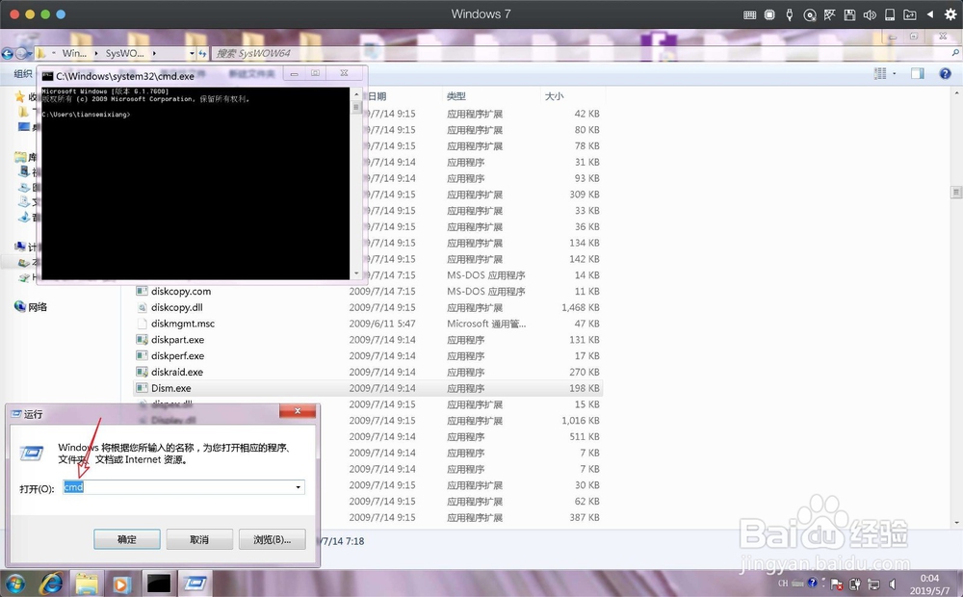Image resolution: width=963 pixels, height=597 pixels.
Task: Click the power plug tray icon
Action: (x=854, y=584)
